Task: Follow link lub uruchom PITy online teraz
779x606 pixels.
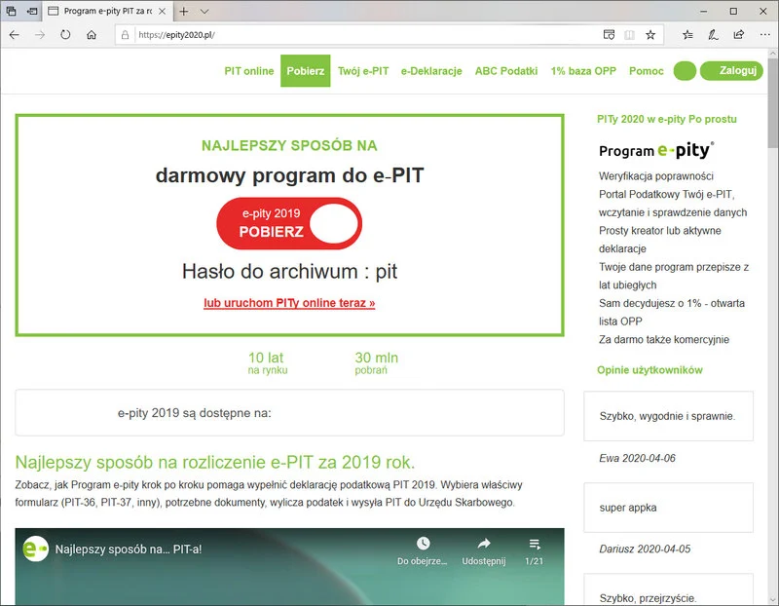Action: click(289, 303)
